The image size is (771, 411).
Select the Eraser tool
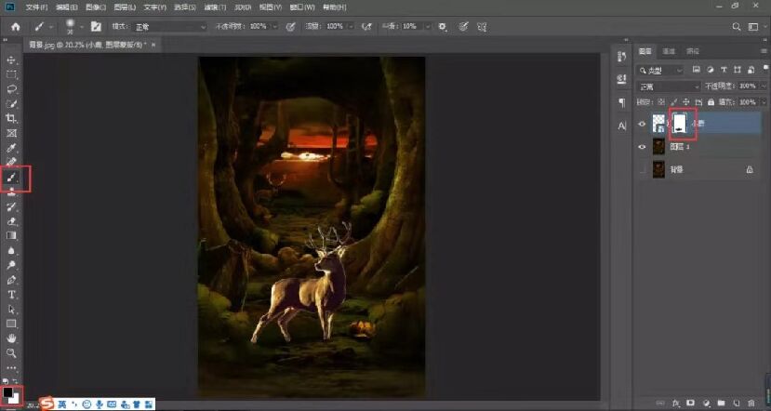11,221
